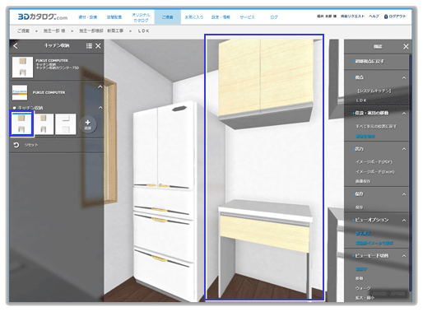
Task: Close the 機能 panel with its X
Action: click(x=406, y=46)
